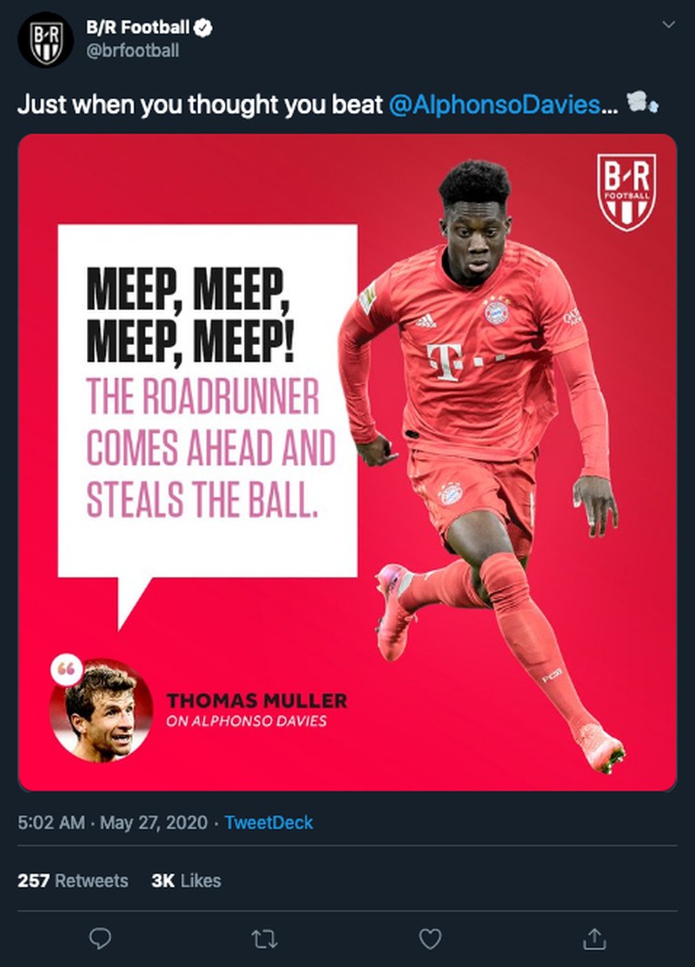Viewport: 695px width, 967px height.
Task: Open the @AlphonsoDavies mention link
Action: click(494, 104)
